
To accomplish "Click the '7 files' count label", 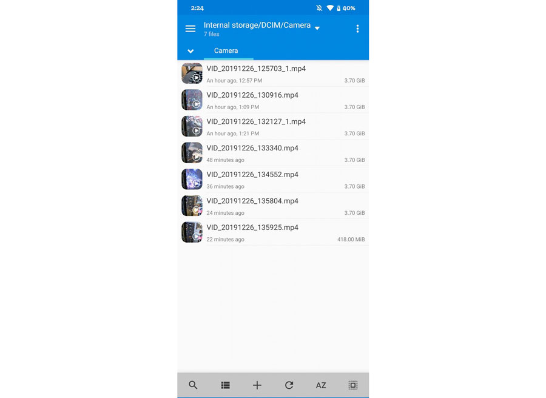I will (211, 34).
